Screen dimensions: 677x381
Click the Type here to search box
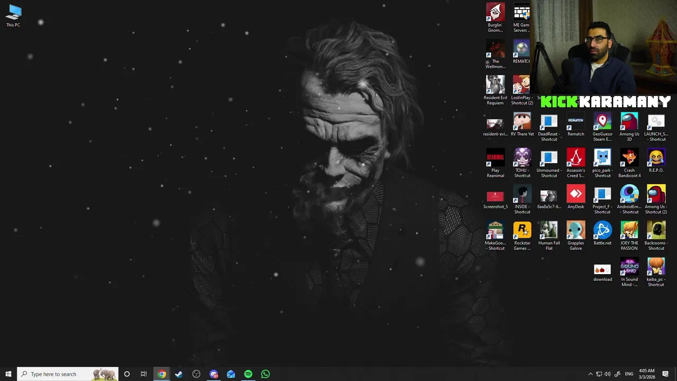tap(67, 374)
